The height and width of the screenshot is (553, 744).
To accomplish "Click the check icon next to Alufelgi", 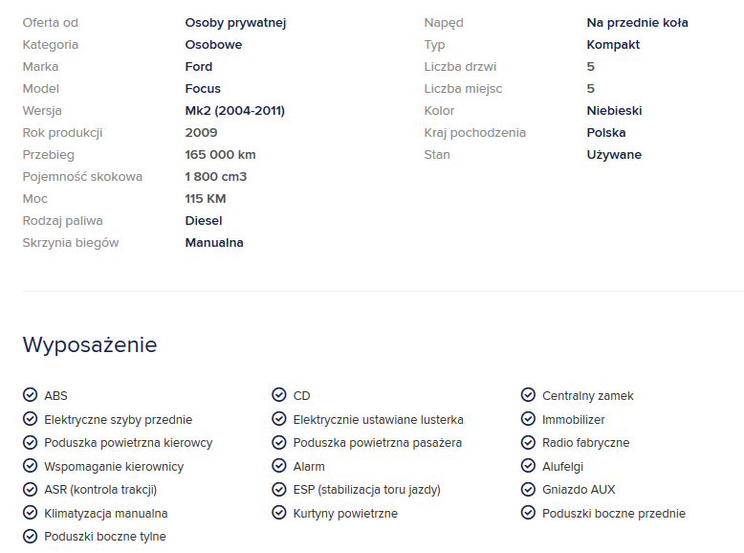I will (528, 467).
